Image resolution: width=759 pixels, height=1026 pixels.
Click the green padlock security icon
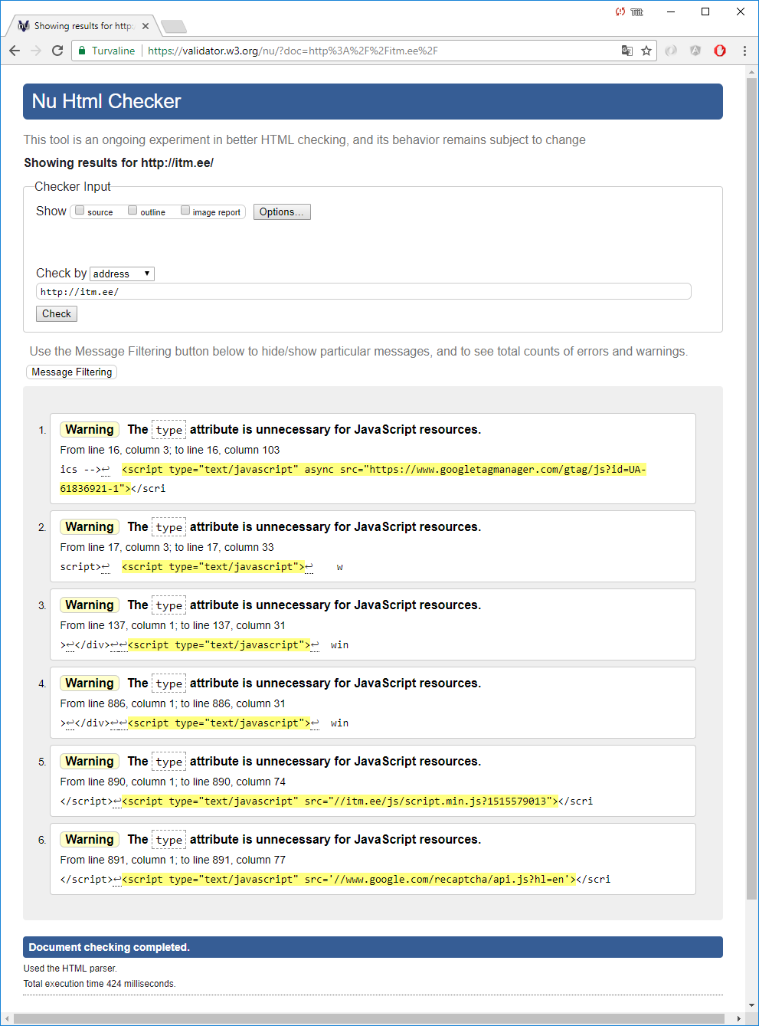82,51
